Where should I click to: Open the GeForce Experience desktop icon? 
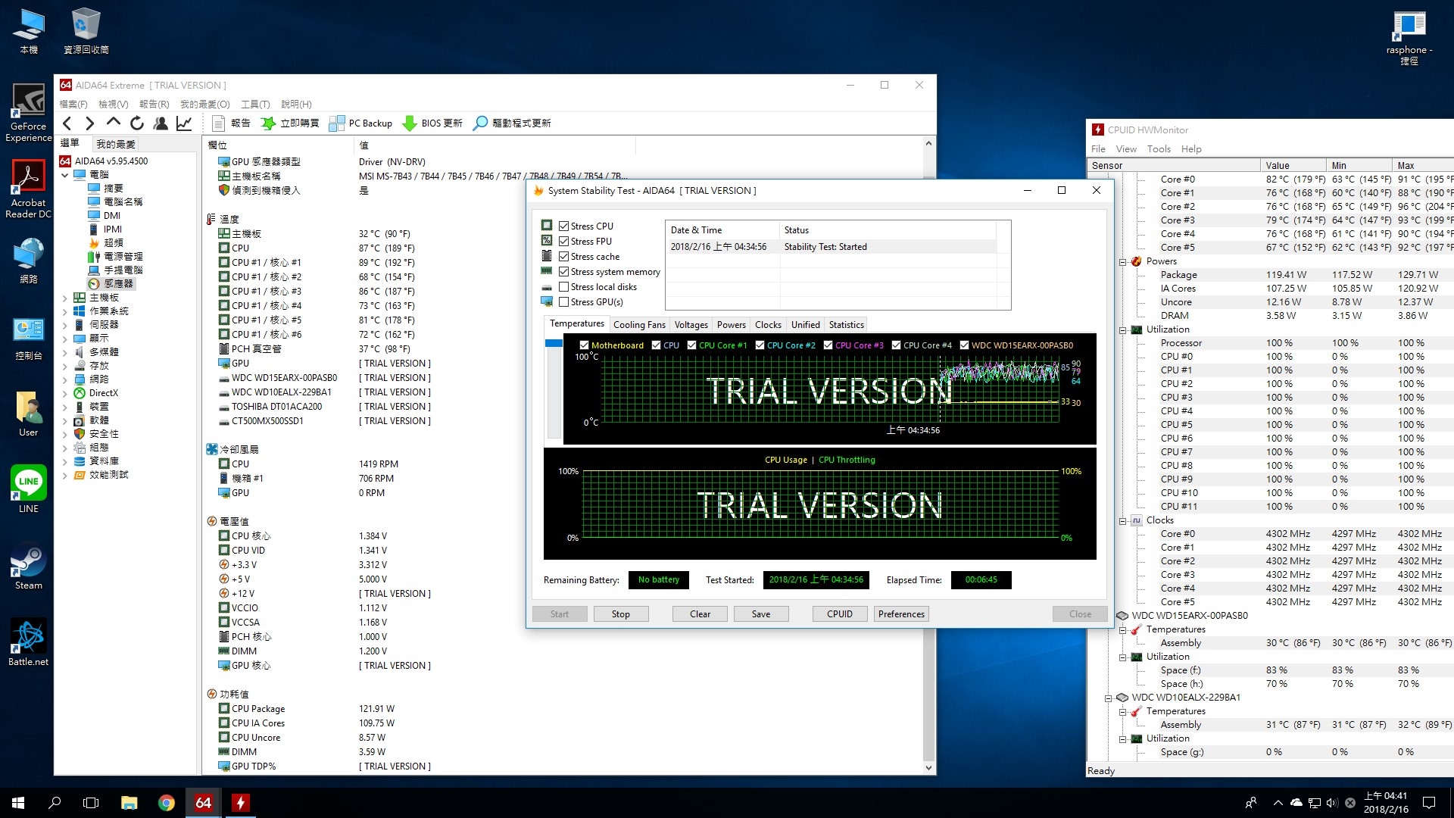(29, 113)
